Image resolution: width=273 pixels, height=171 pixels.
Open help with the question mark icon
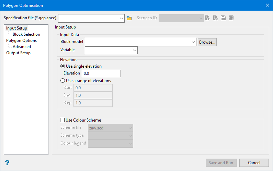tap(7, 163)
